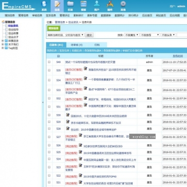Image resolution: width=187 pixels, height=187 pixels.
Task: Open the 不限头条 search dropdown
Action: click(x=168, y=35)
